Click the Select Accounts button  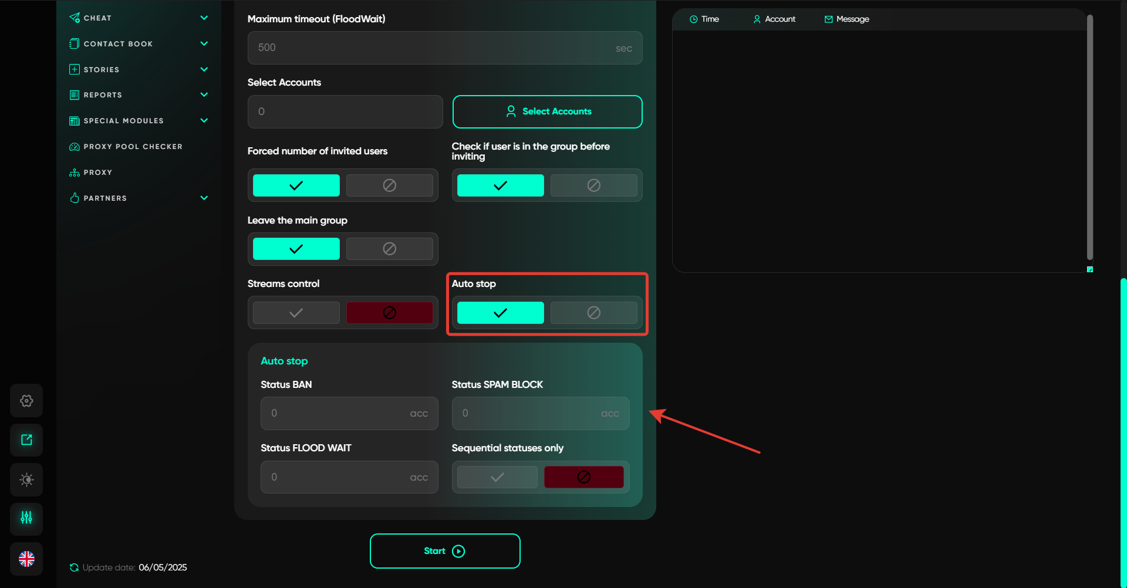click(547, 111)
